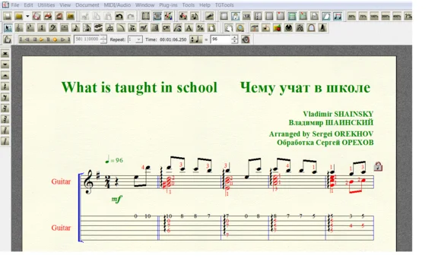Toggle the system lock icon beside the staff

378,166
